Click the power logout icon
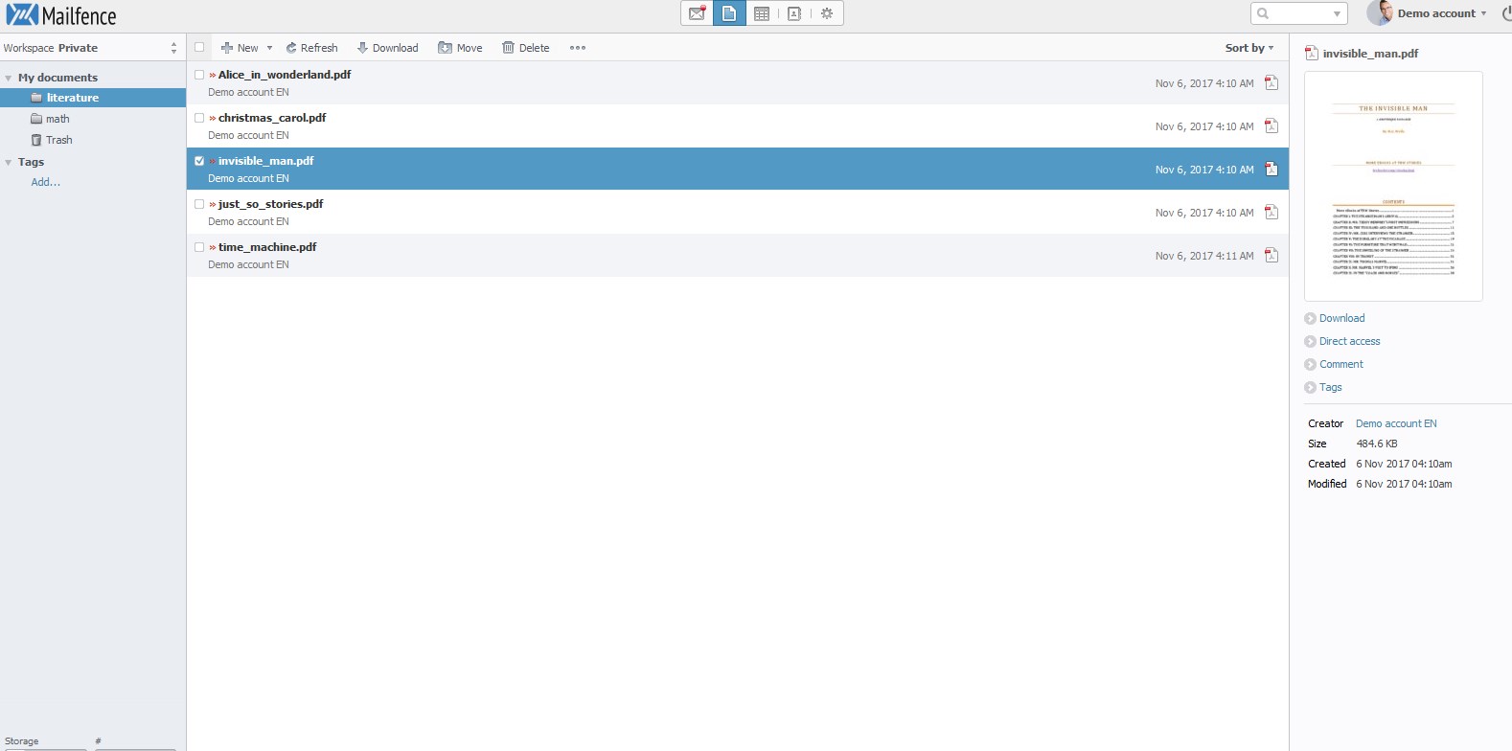Image resolution: width=1512 pixels, height=751 pixels. [x=1505, y=13]
